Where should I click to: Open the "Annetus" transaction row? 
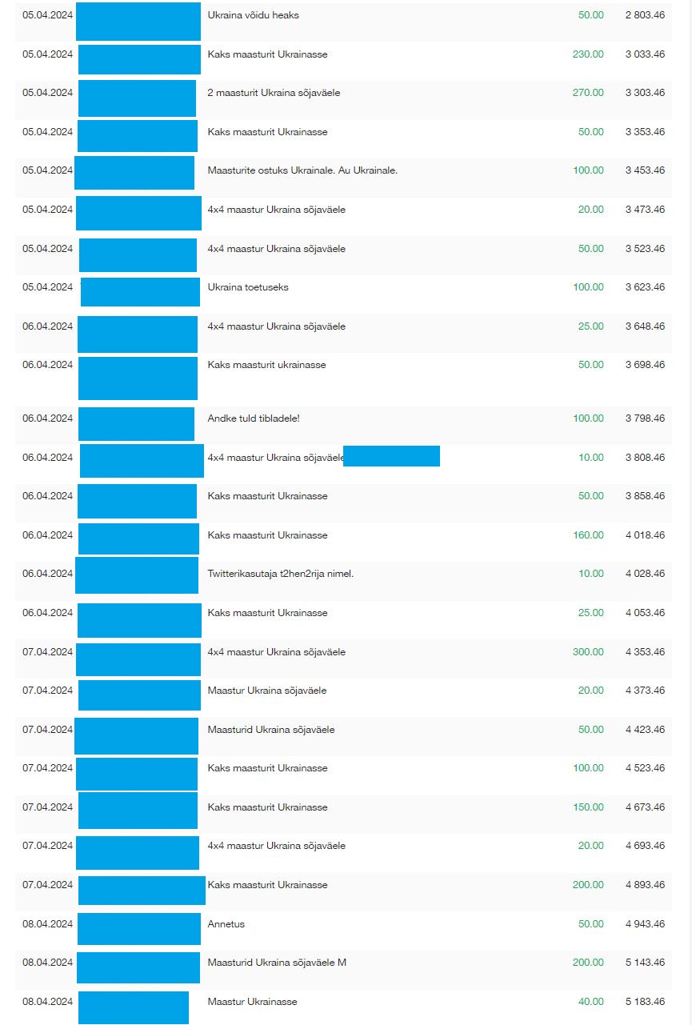(x=226, y=924)
